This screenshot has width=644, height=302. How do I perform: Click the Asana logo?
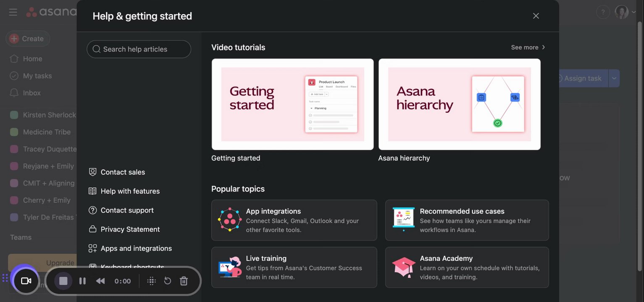[x=51, y=12]
